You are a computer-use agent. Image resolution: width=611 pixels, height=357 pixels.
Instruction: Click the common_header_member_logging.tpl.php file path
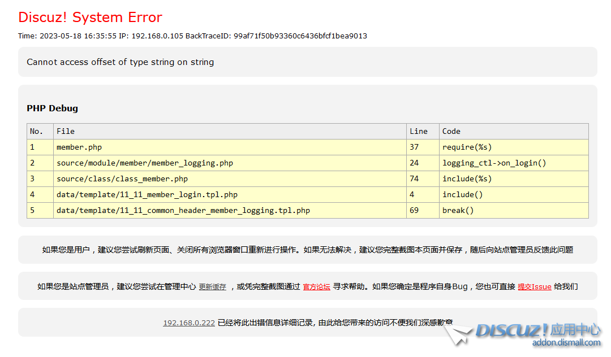183,210
